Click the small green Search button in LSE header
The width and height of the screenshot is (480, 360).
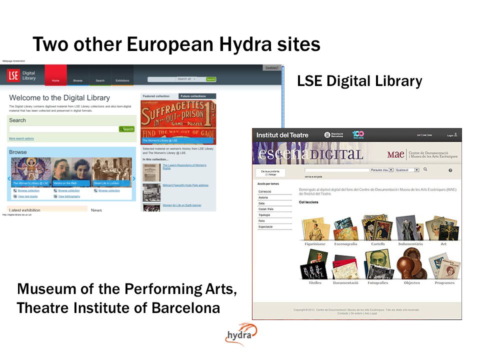pos(211,79)
